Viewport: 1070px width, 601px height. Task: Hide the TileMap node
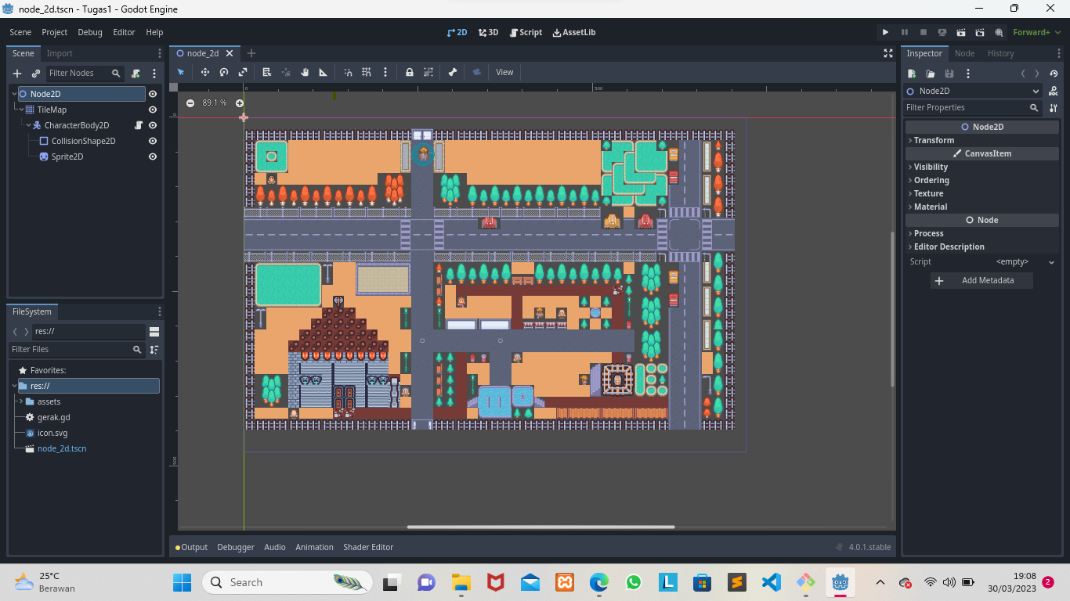(153, 110)
